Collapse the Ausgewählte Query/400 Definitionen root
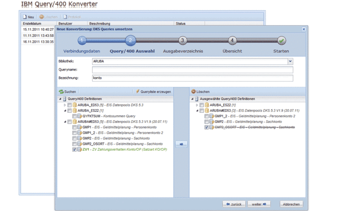This screenshot has height=211, width=338. click(x=192, y=99)
